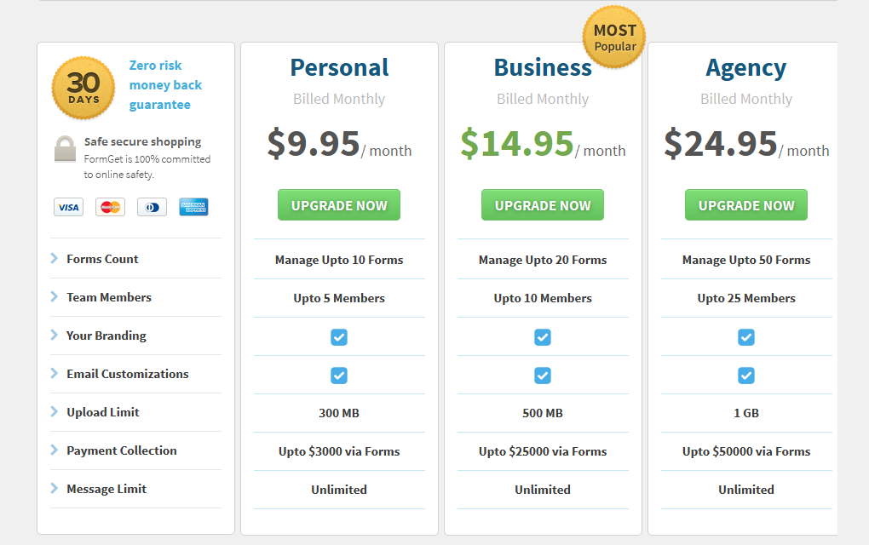Expand the Upload Limit row chevron
Screen dimensions: 869x545
55,411
